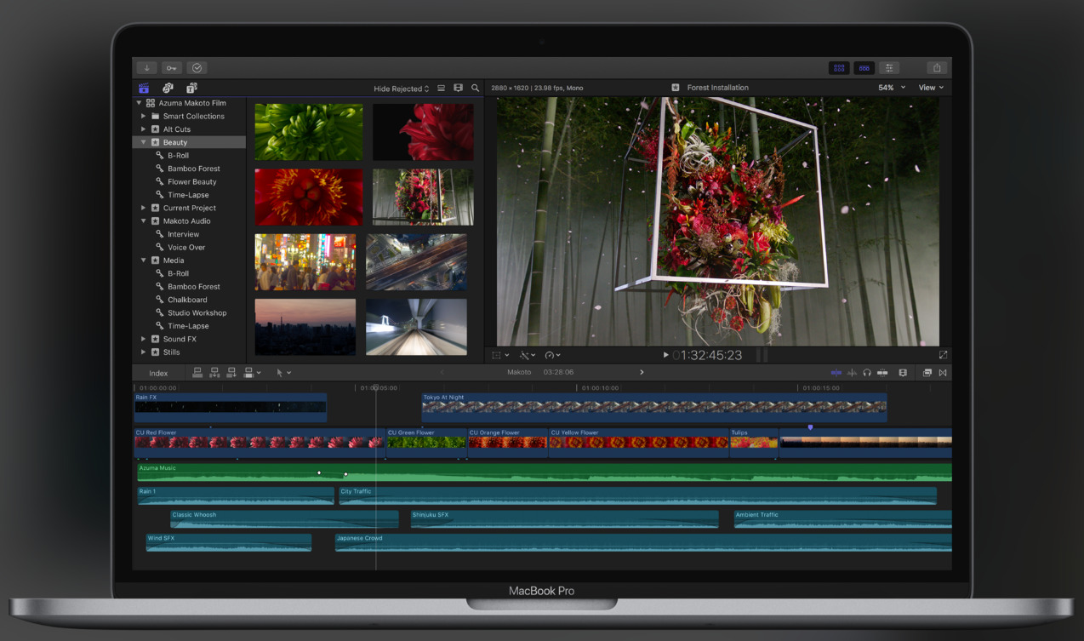Click the Share export icon

pos(937,68)
